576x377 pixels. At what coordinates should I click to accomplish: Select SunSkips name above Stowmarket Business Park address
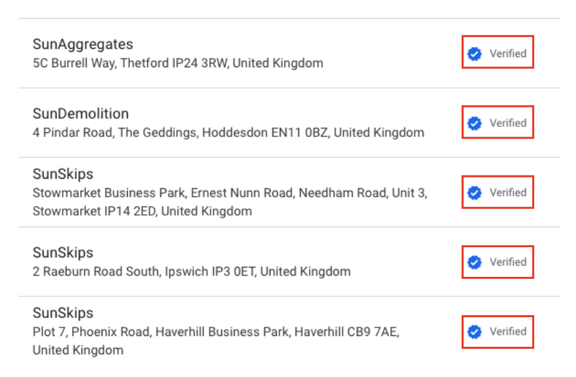pyautogui.click(x=63, y=174)
